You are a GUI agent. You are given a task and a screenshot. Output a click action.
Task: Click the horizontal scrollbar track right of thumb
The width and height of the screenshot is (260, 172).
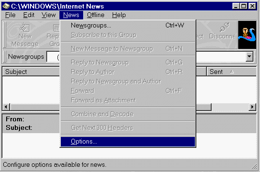230,107
